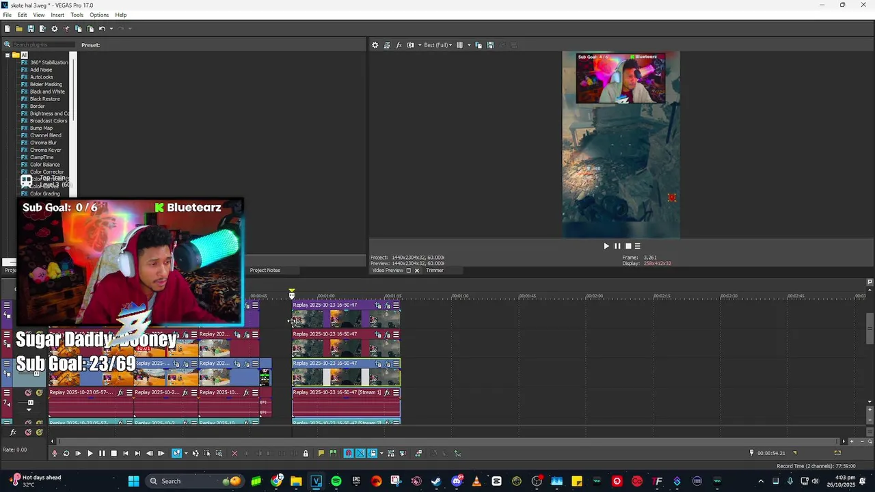
Task: Click Stop in the timeline transport bar
Action: tap(113, 453)
